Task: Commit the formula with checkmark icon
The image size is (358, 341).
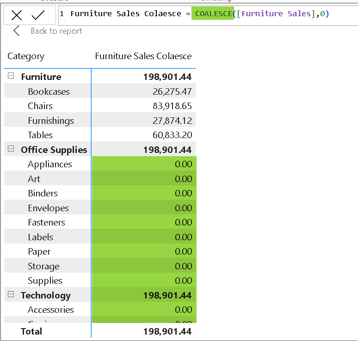Action: point(38,15)
